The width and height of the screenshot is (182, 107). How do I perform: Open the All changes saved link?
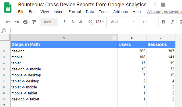tap(165, 11)
